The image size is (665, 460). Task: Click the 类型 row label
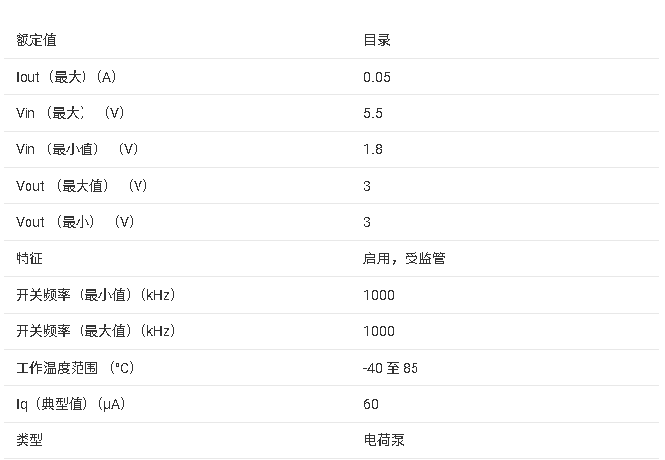pos(29,440)
